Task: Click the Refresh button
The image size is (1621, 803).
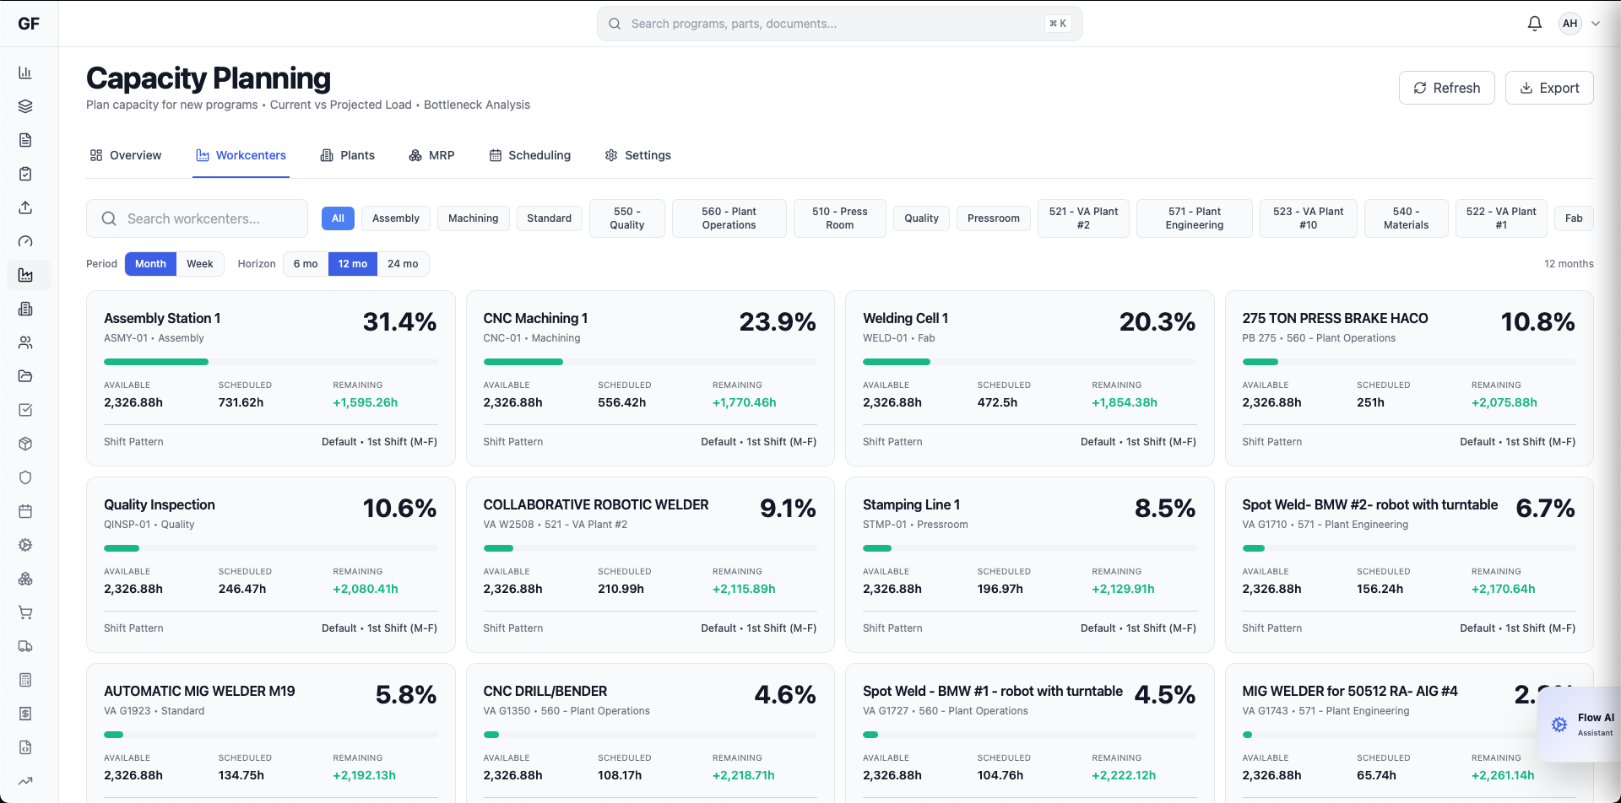Action: coord(1446,87)
